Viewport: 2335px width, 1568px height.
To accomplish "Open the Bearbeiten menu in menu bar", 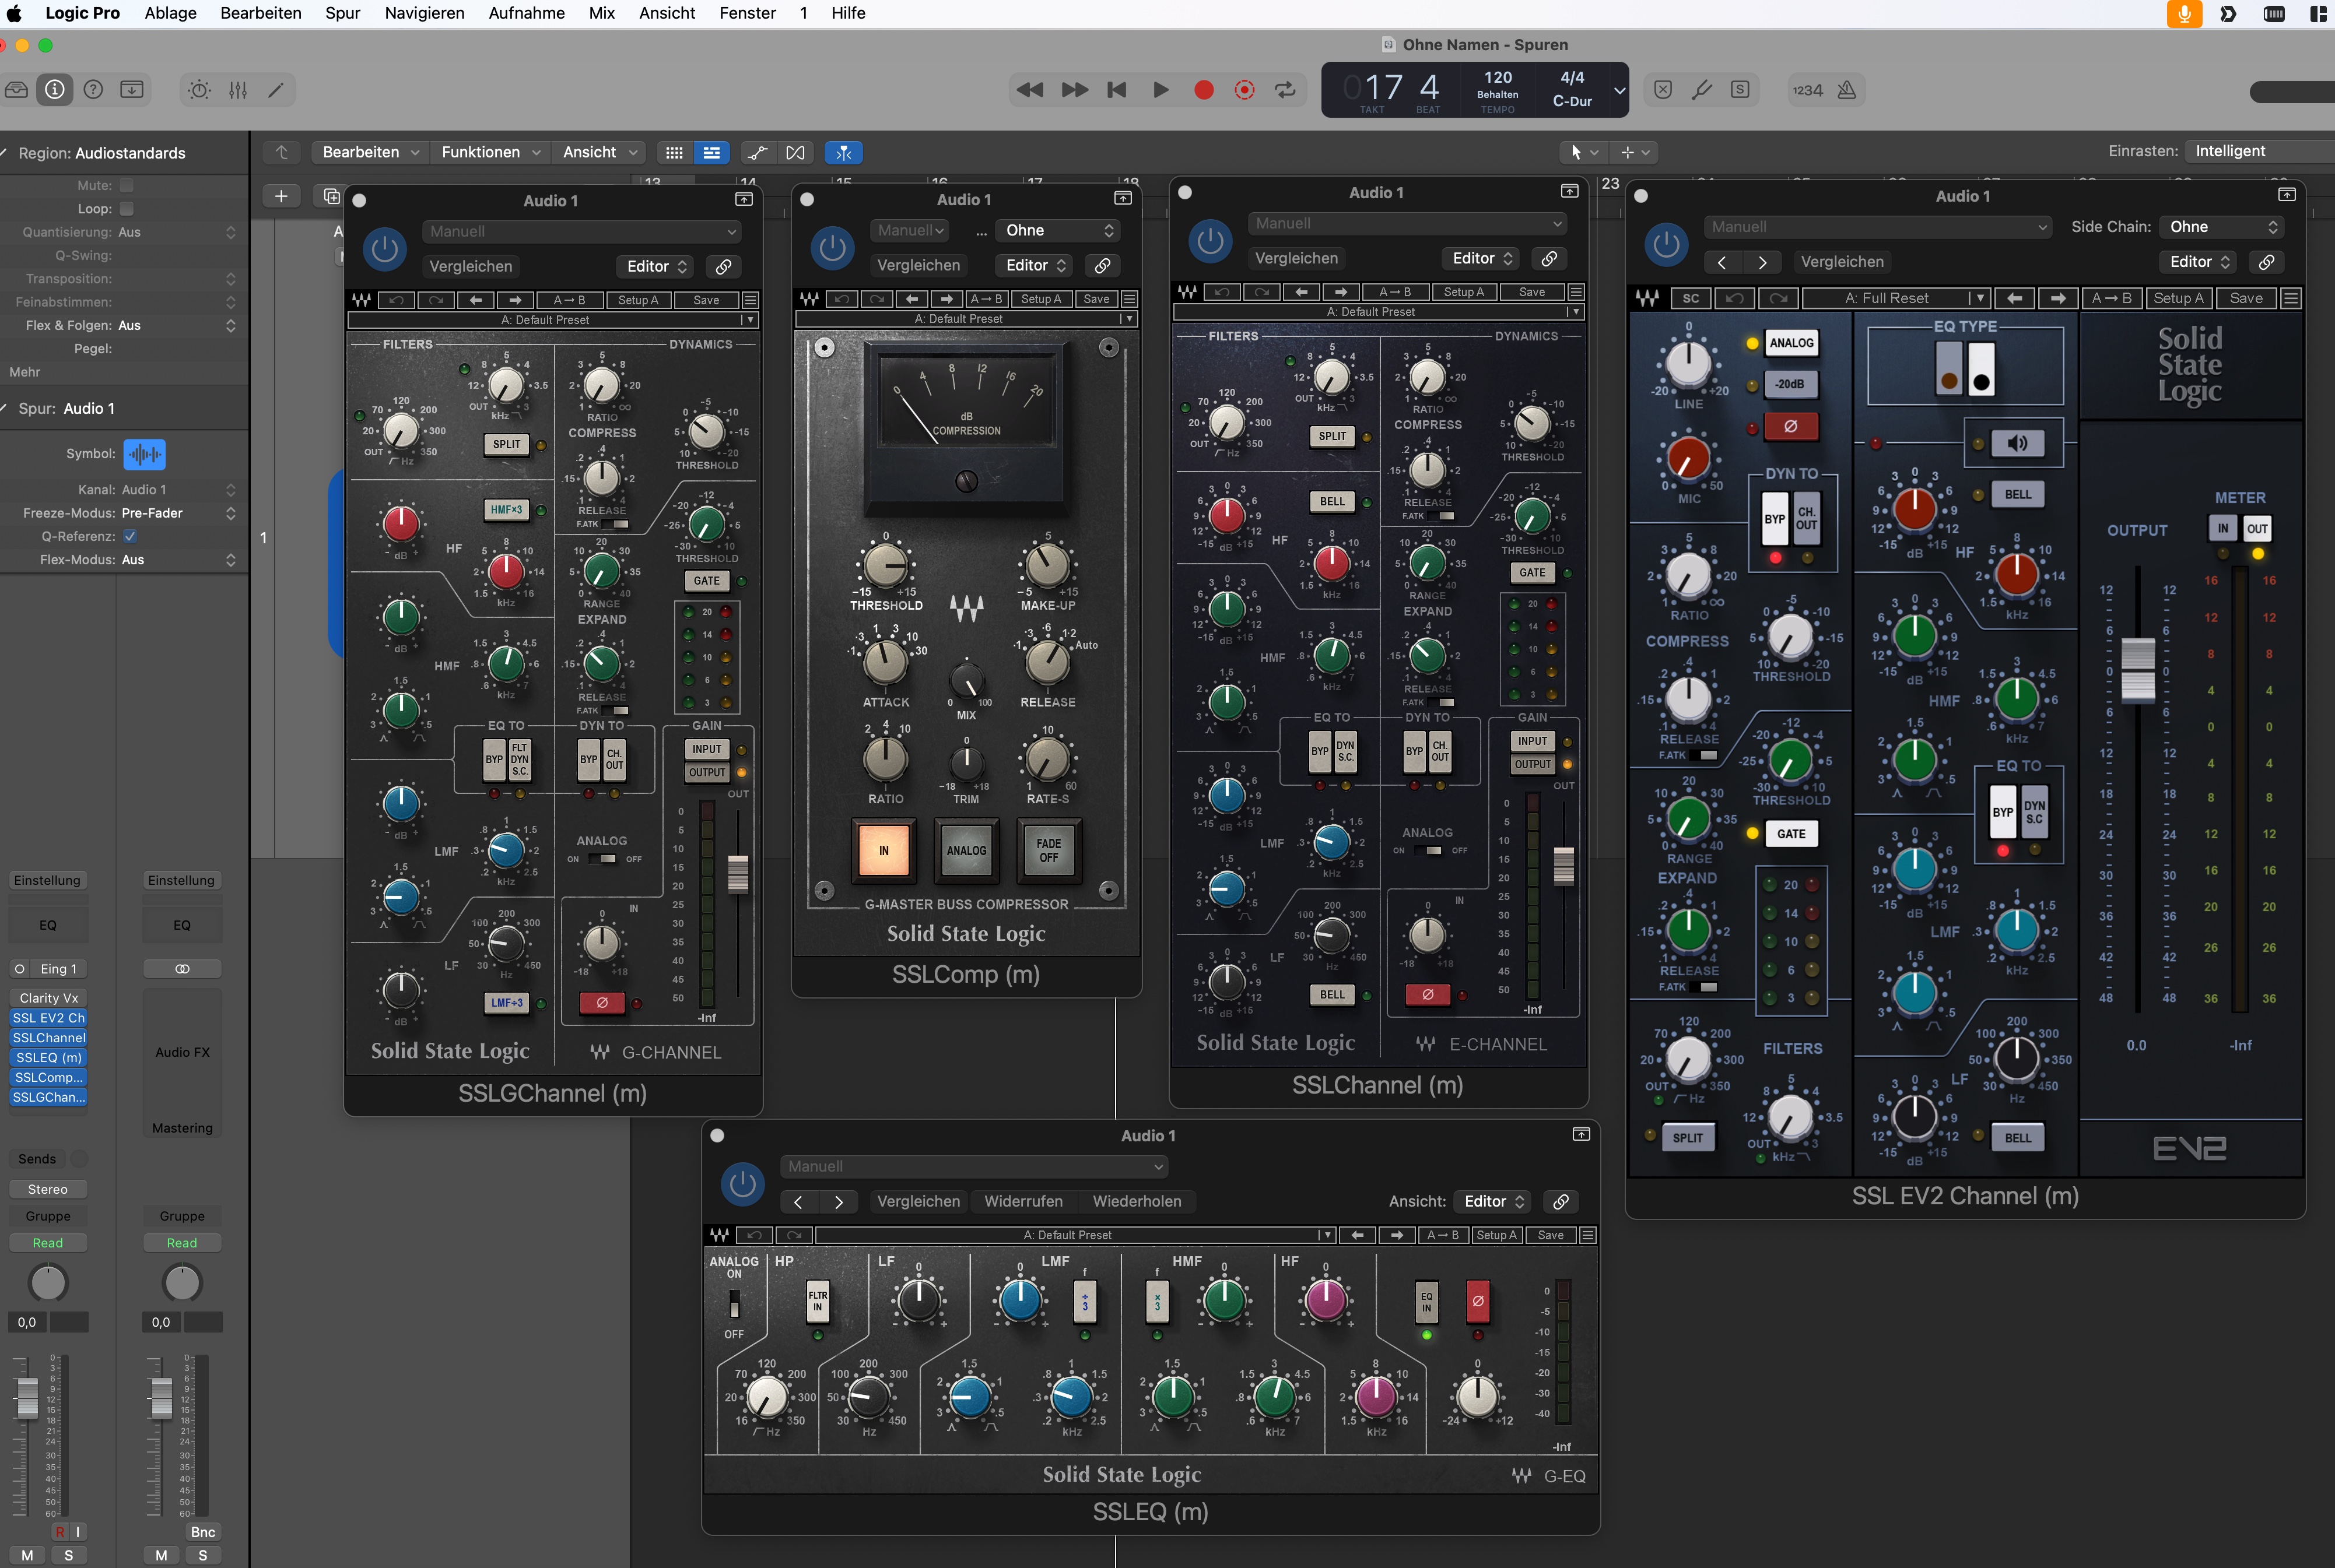I will click(260, 13).
